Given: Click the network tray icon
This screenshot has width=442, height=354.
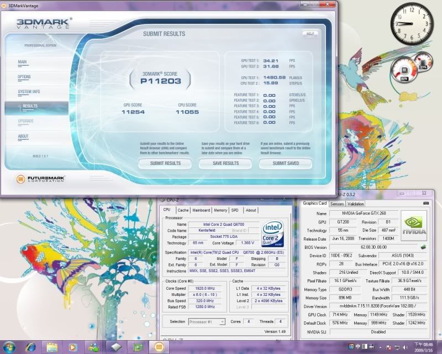Looking at the screenshot, I should pos(397,347).
